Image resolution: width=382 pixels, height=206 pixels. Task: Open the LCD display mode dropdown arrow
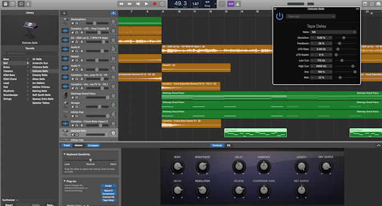click(215, 4)
